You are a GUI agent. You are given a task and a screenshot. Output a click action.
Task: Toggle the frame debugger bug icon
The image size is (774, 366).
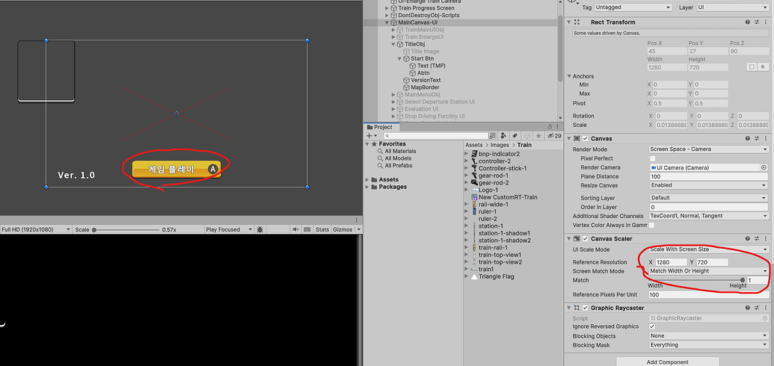259,229
